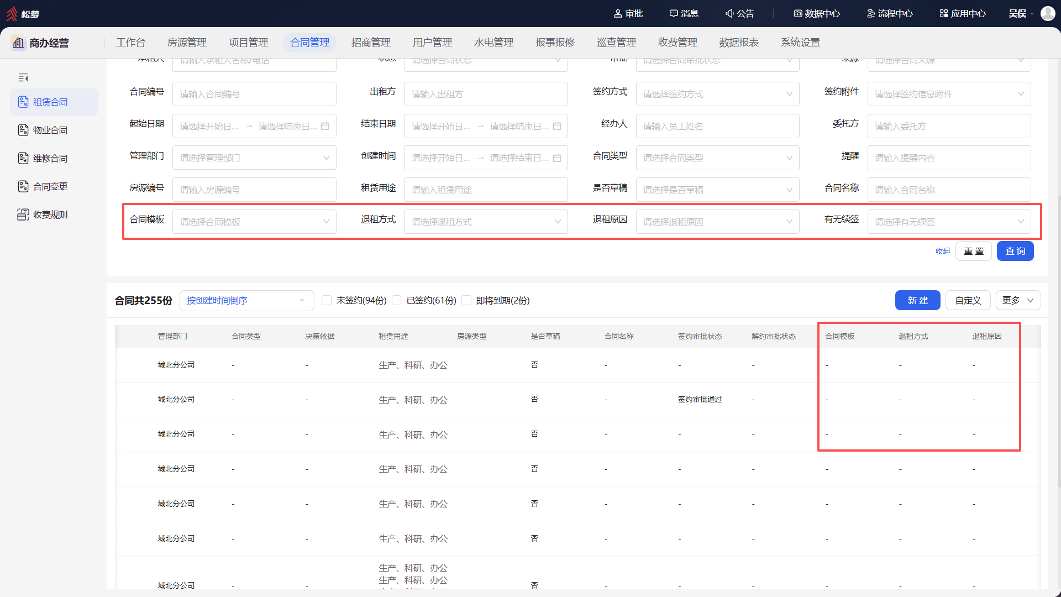This screenshot has height=597, width=1061.
Task: Click the 商办经营 building icon
Action: point(18,43)
